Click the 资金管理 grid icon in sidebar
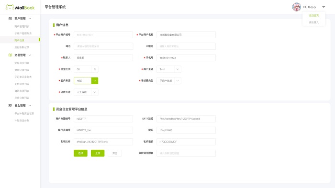This screenshot has height=188, width=335. 10,106
